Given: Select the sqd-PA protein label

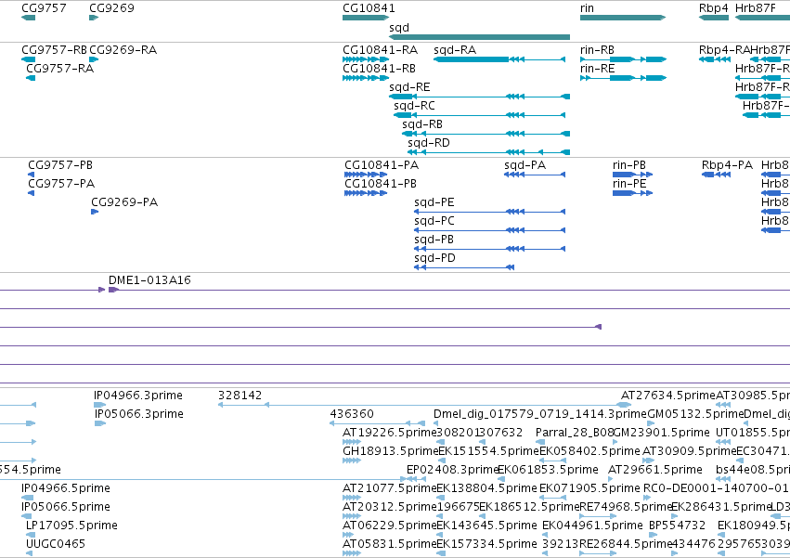Looking at the screenshot, I should [x=525, y=165].
